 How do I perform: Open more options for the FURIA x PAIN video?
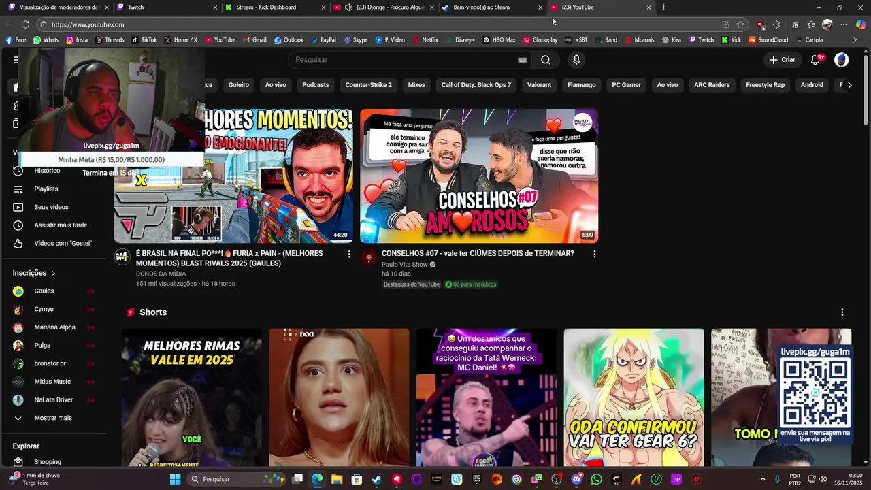349,254
